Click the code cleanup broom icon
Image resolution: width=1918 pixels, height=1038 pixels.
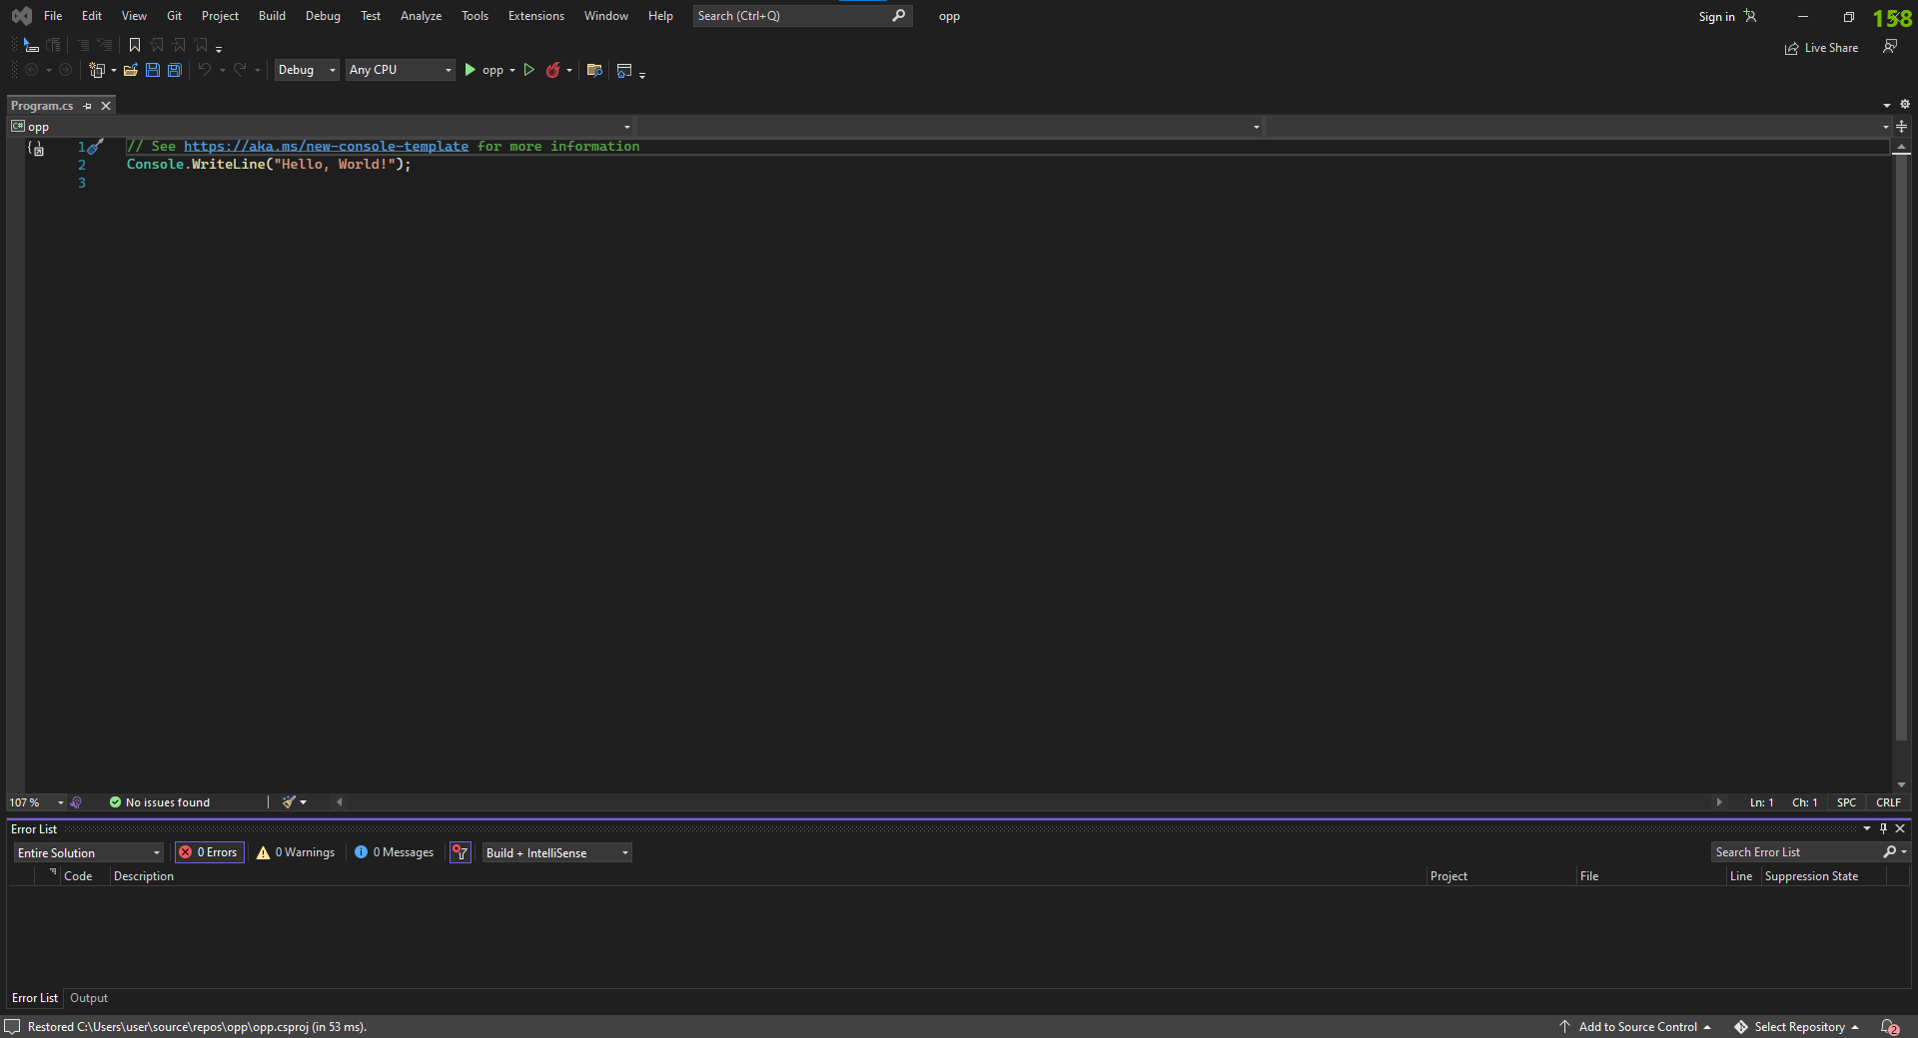pos(289,802)
